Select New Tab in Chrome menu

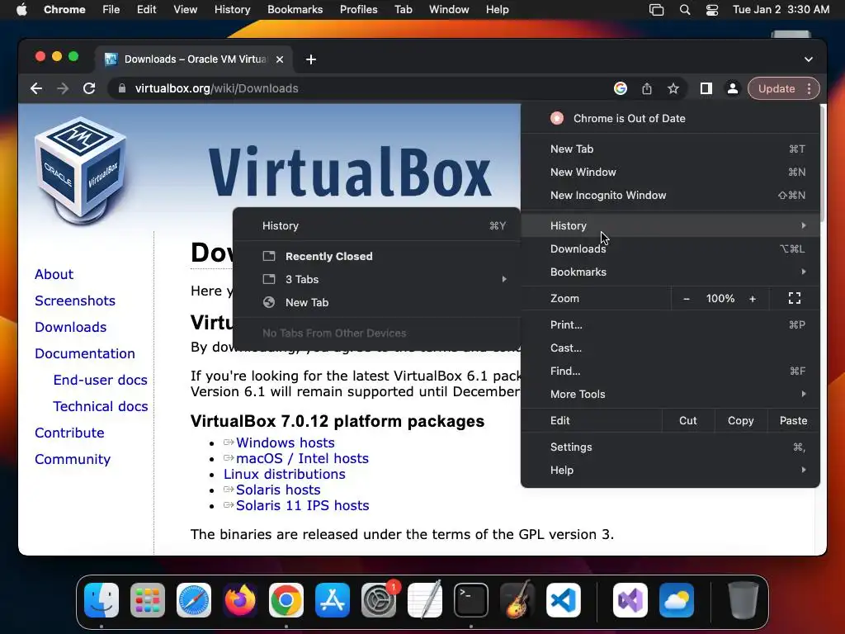[670, 149]
